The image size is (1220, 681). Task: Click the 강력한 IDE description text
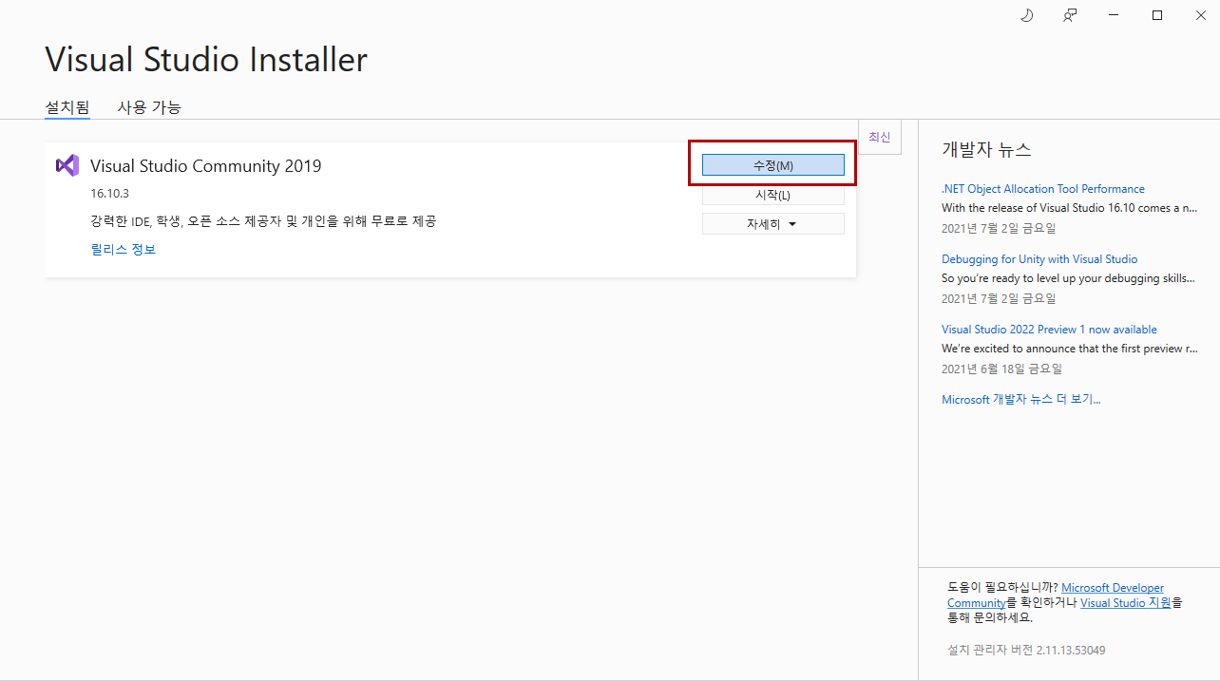263,221
